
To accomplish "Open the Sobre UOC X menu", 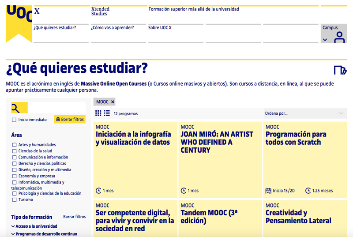I will [x=160, y=28].
